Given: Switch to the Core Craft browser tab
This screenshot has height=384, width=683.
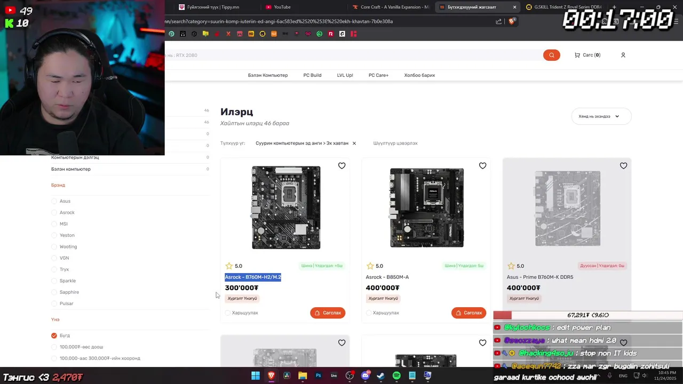Looking at the screenshot, I should pos(391,7).
